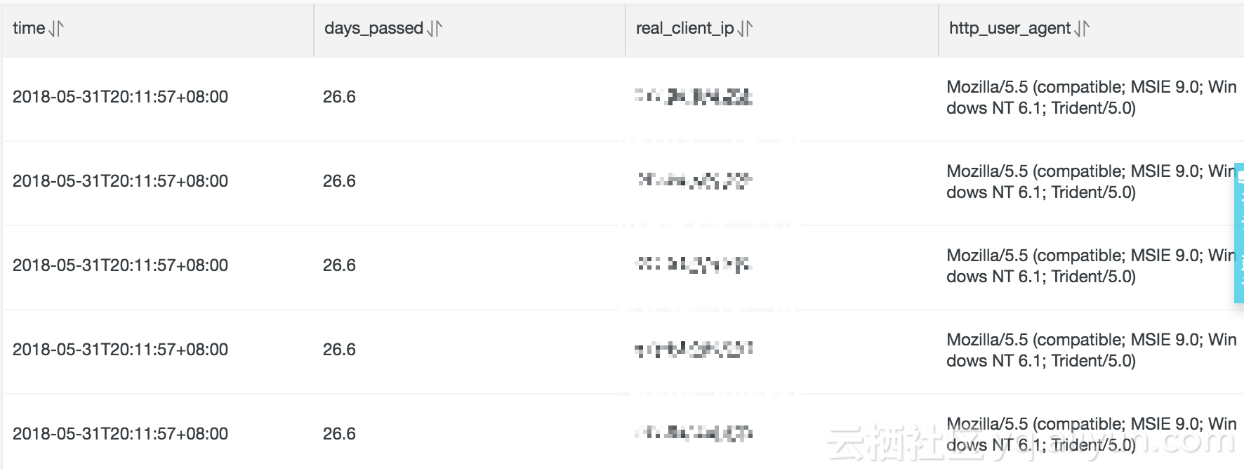This screenshot has height=469, width=1244.
Task: Click the blurred IP in fourth row
Action: (694, 349)
